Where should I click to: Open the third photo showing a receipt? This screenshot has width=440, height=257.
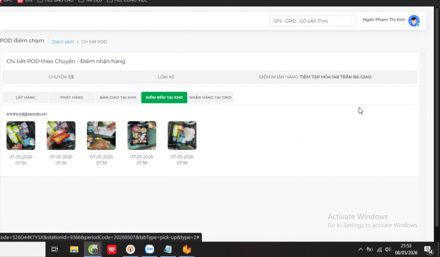click(x=101, y=135)
